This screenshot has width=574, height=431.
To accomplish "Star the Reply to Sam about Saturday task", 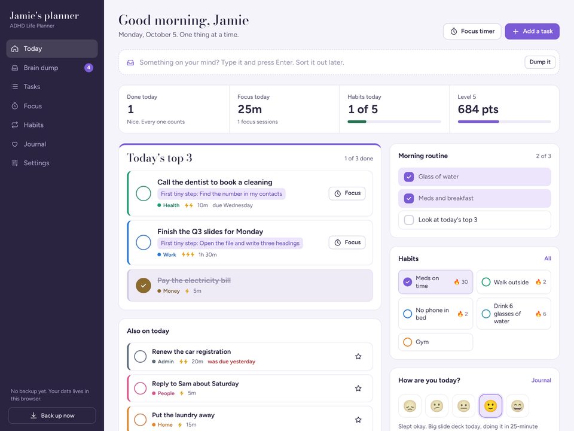I will (358, 388).
